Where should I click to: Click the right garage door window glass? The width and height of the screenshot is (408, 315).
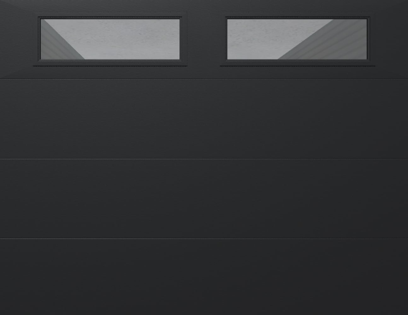297,39
